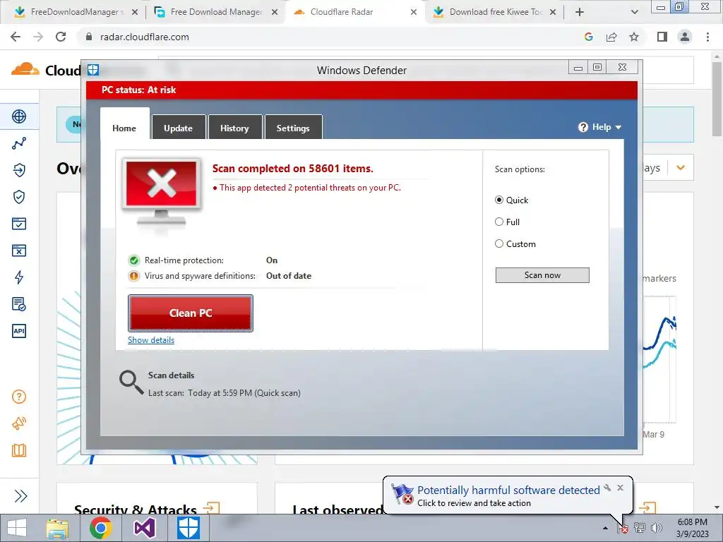Viewport: 723px width, 542px height.
Task: Switch to the Settings tab in Defender
Action: pos(293,128)
